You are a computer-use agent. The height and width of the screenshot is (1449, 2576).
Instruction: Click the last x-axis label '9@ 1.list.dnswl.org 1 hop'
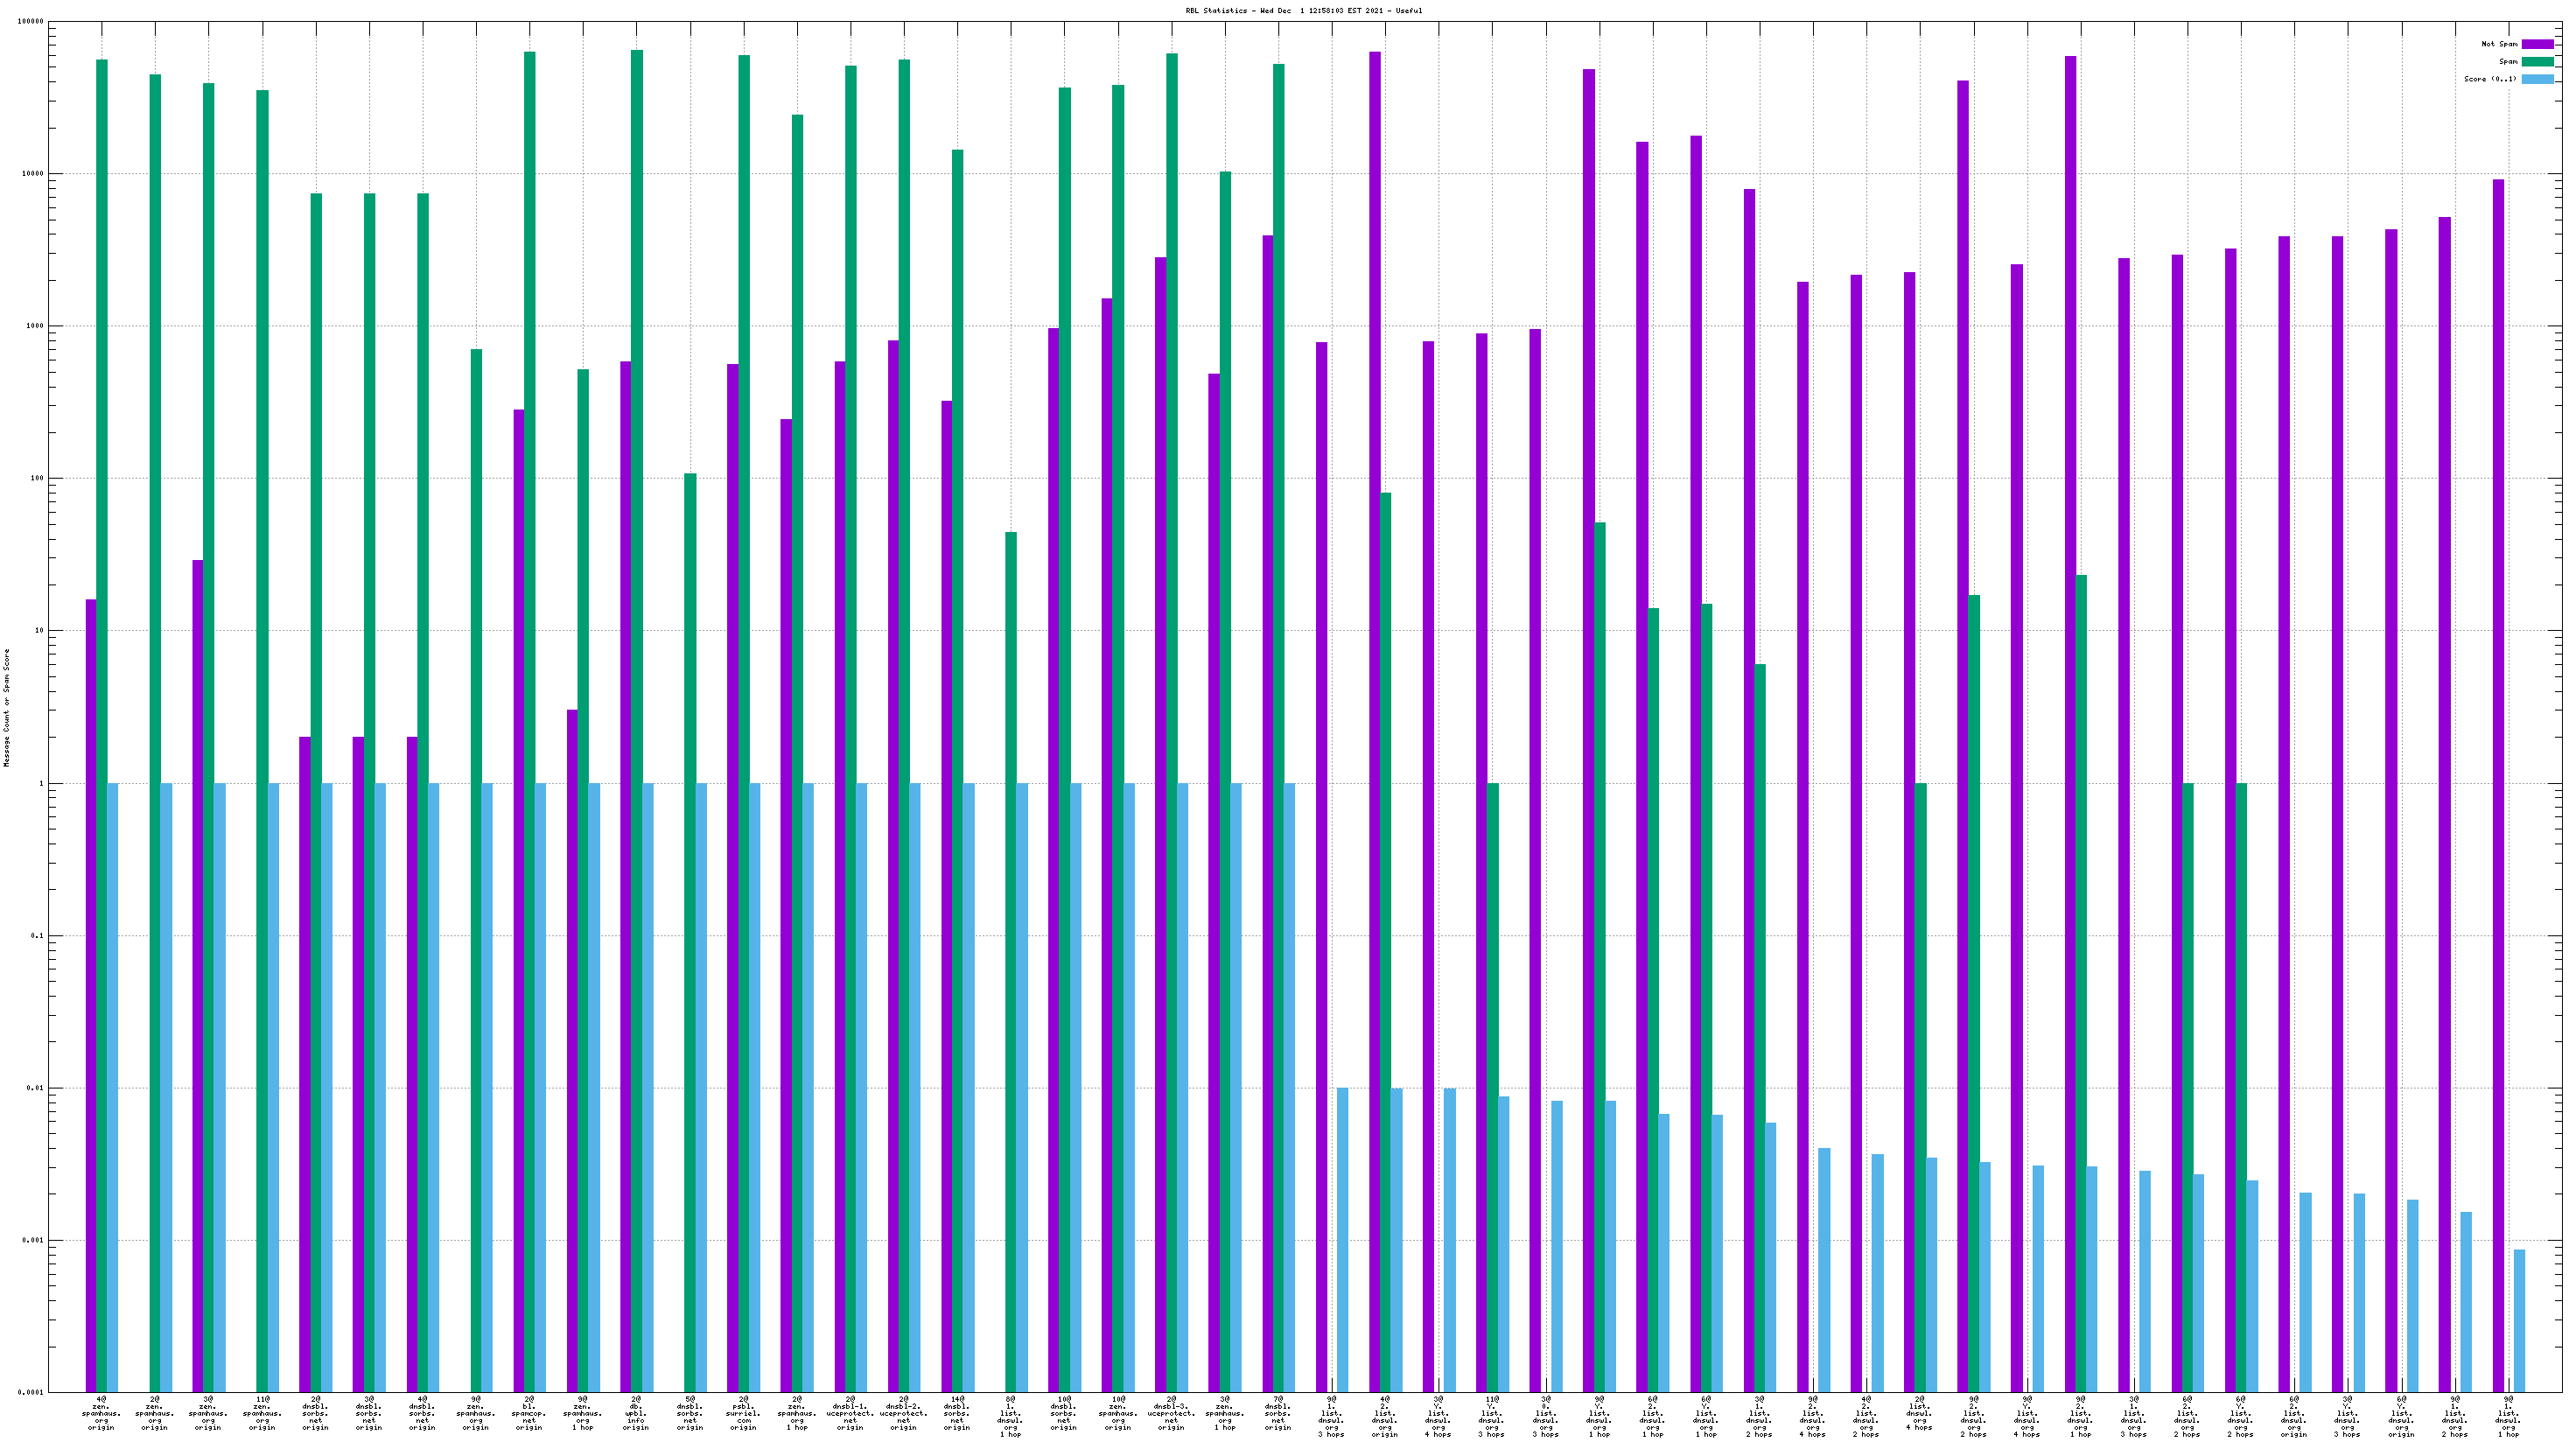pyautogui.click(x=2508, y=1416)
